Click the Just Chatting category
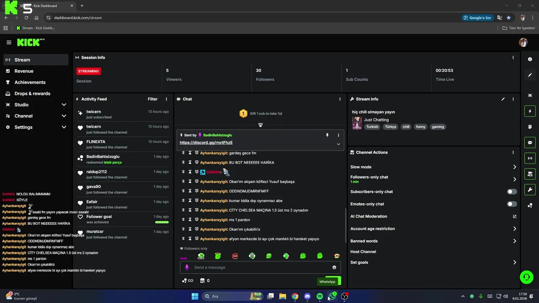This screenshot has width=539, height=303. click(x=376, y=120)
